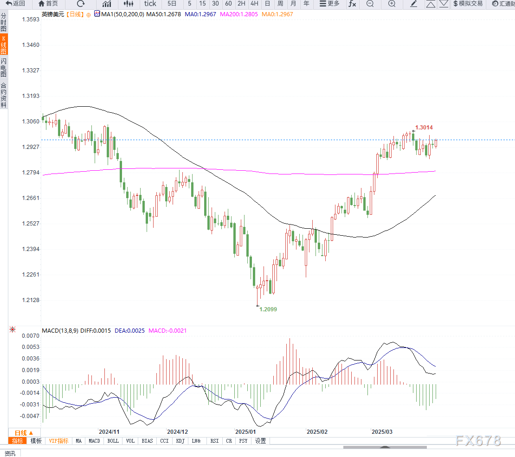Image resolution: width=515 pixels, height=457 pixels.
Task: Select the VIP指标 tab
Action: 58,441
